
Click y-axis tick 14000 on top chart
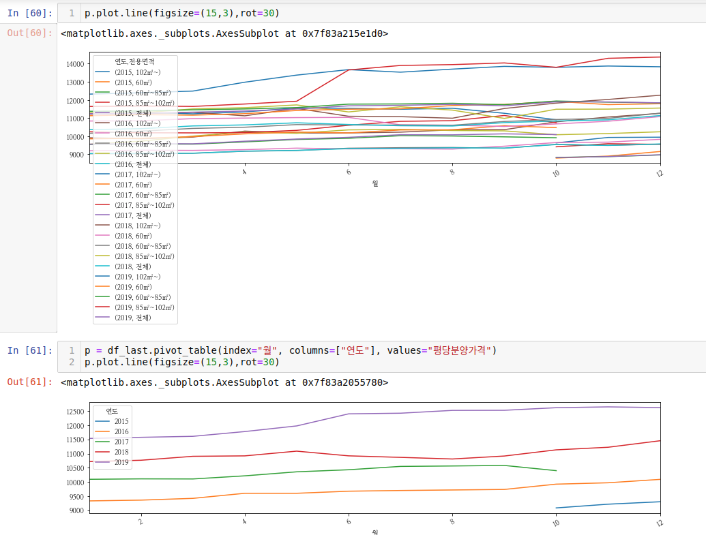pyautogui.click(x=75, y=64)
